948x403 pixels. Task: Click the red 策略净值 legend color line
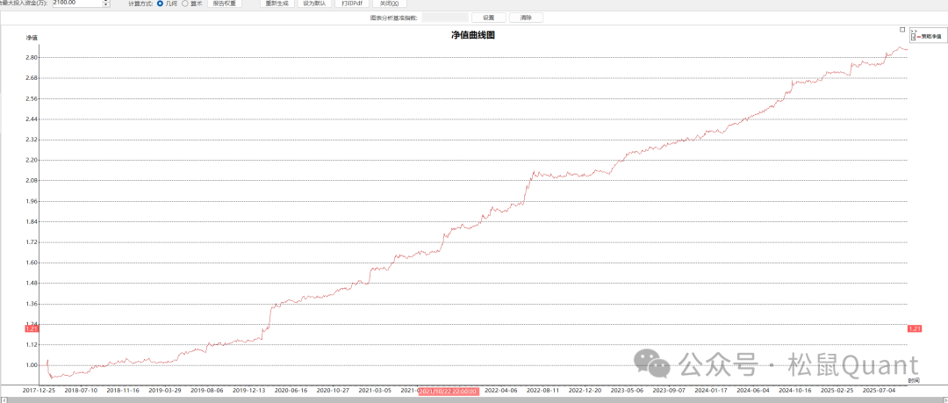pos(918,37)
